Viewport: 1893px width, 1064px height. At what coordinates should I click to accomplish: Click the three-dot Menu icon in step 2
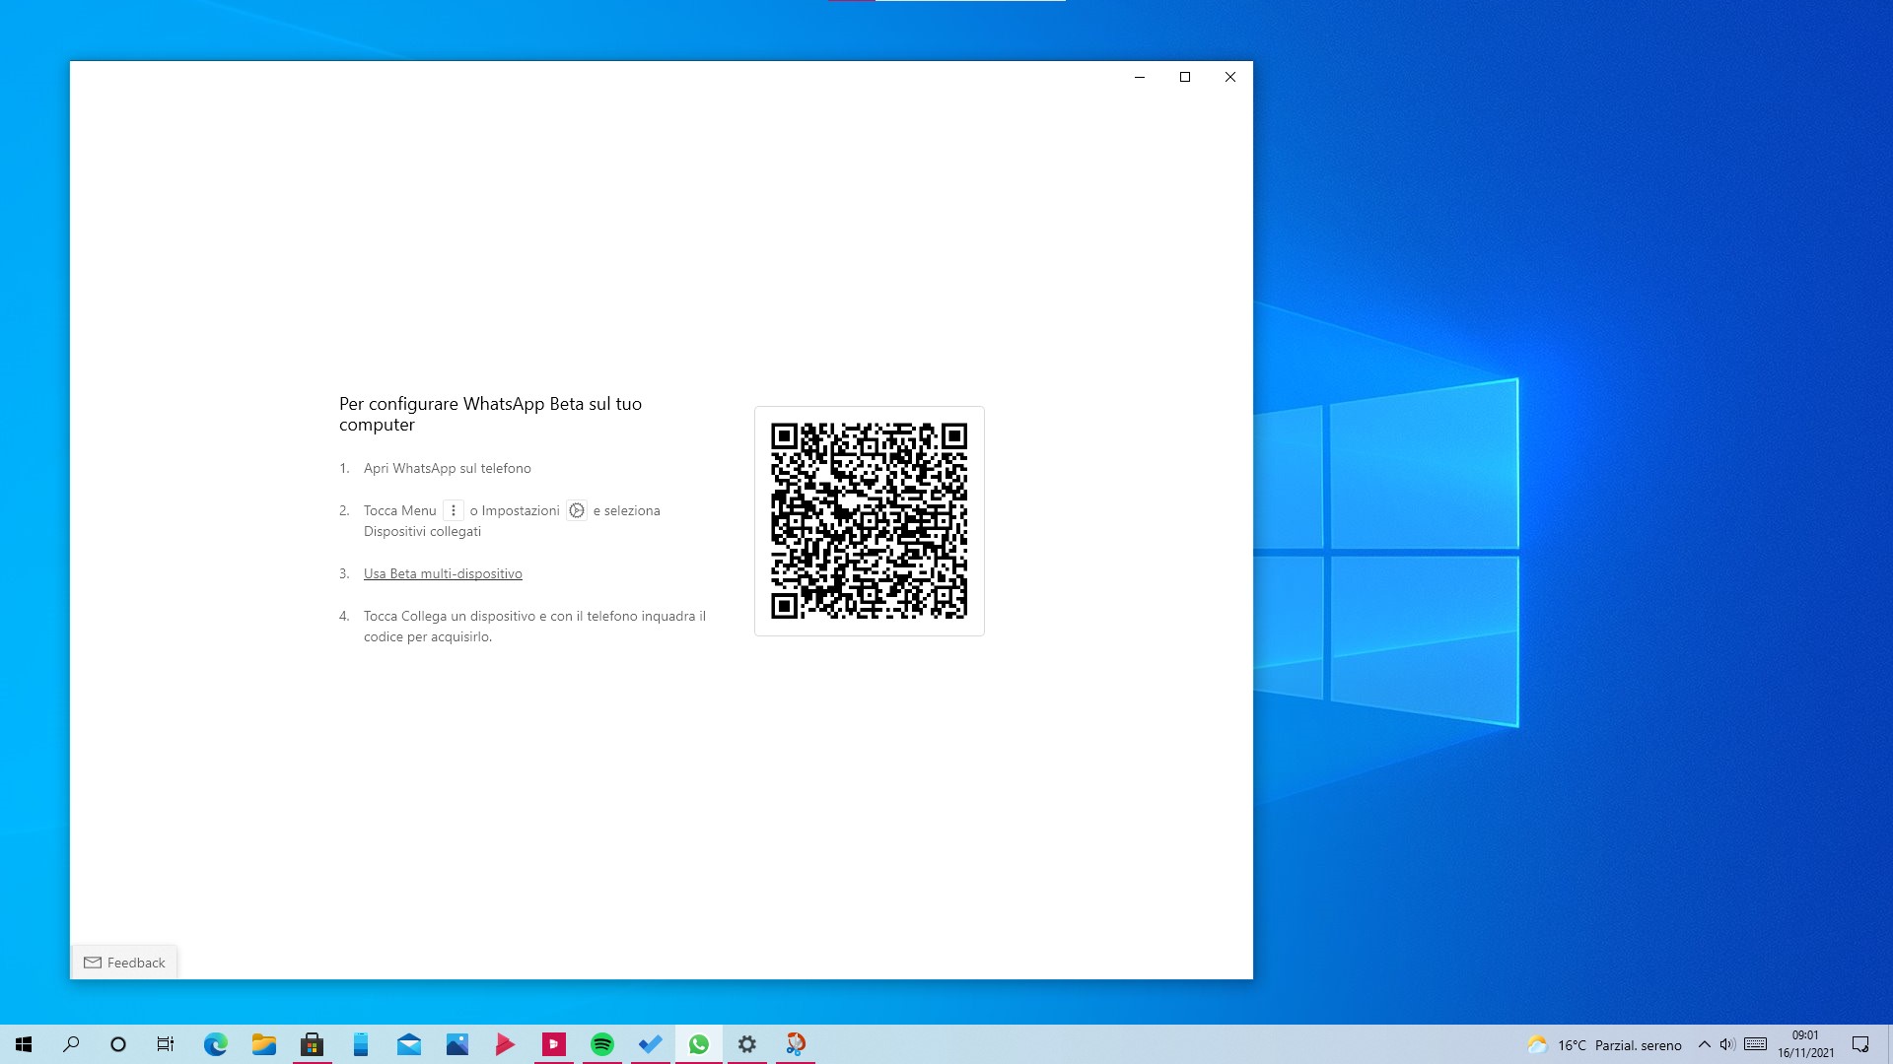(x=454, y=510)
